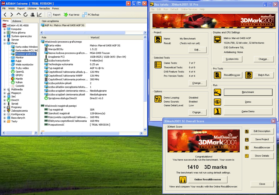Start the Benchmark run
Viewport: 279px width, 195px height.
point(248,92)
